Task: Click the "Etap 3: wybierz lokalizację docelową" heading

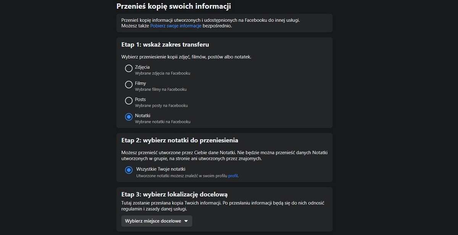Action: (x=175, y=194)
